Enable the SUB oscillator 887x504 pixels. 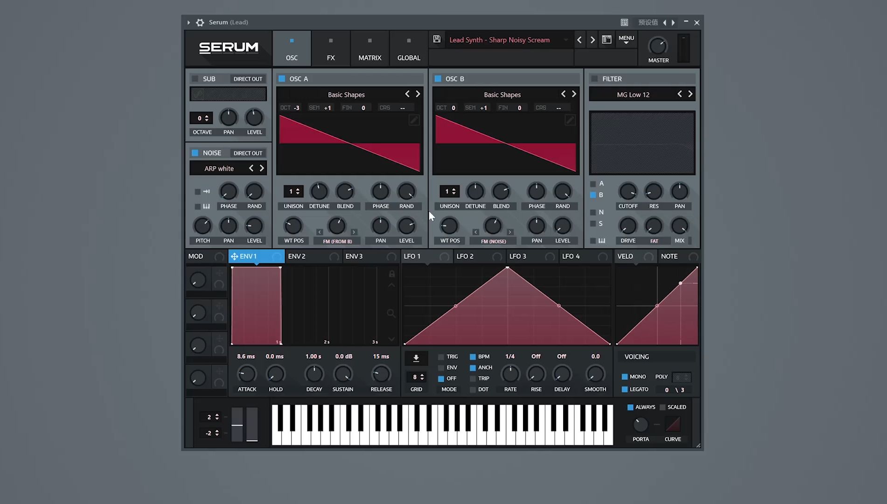pyautogui.click(x=195, y=79)
